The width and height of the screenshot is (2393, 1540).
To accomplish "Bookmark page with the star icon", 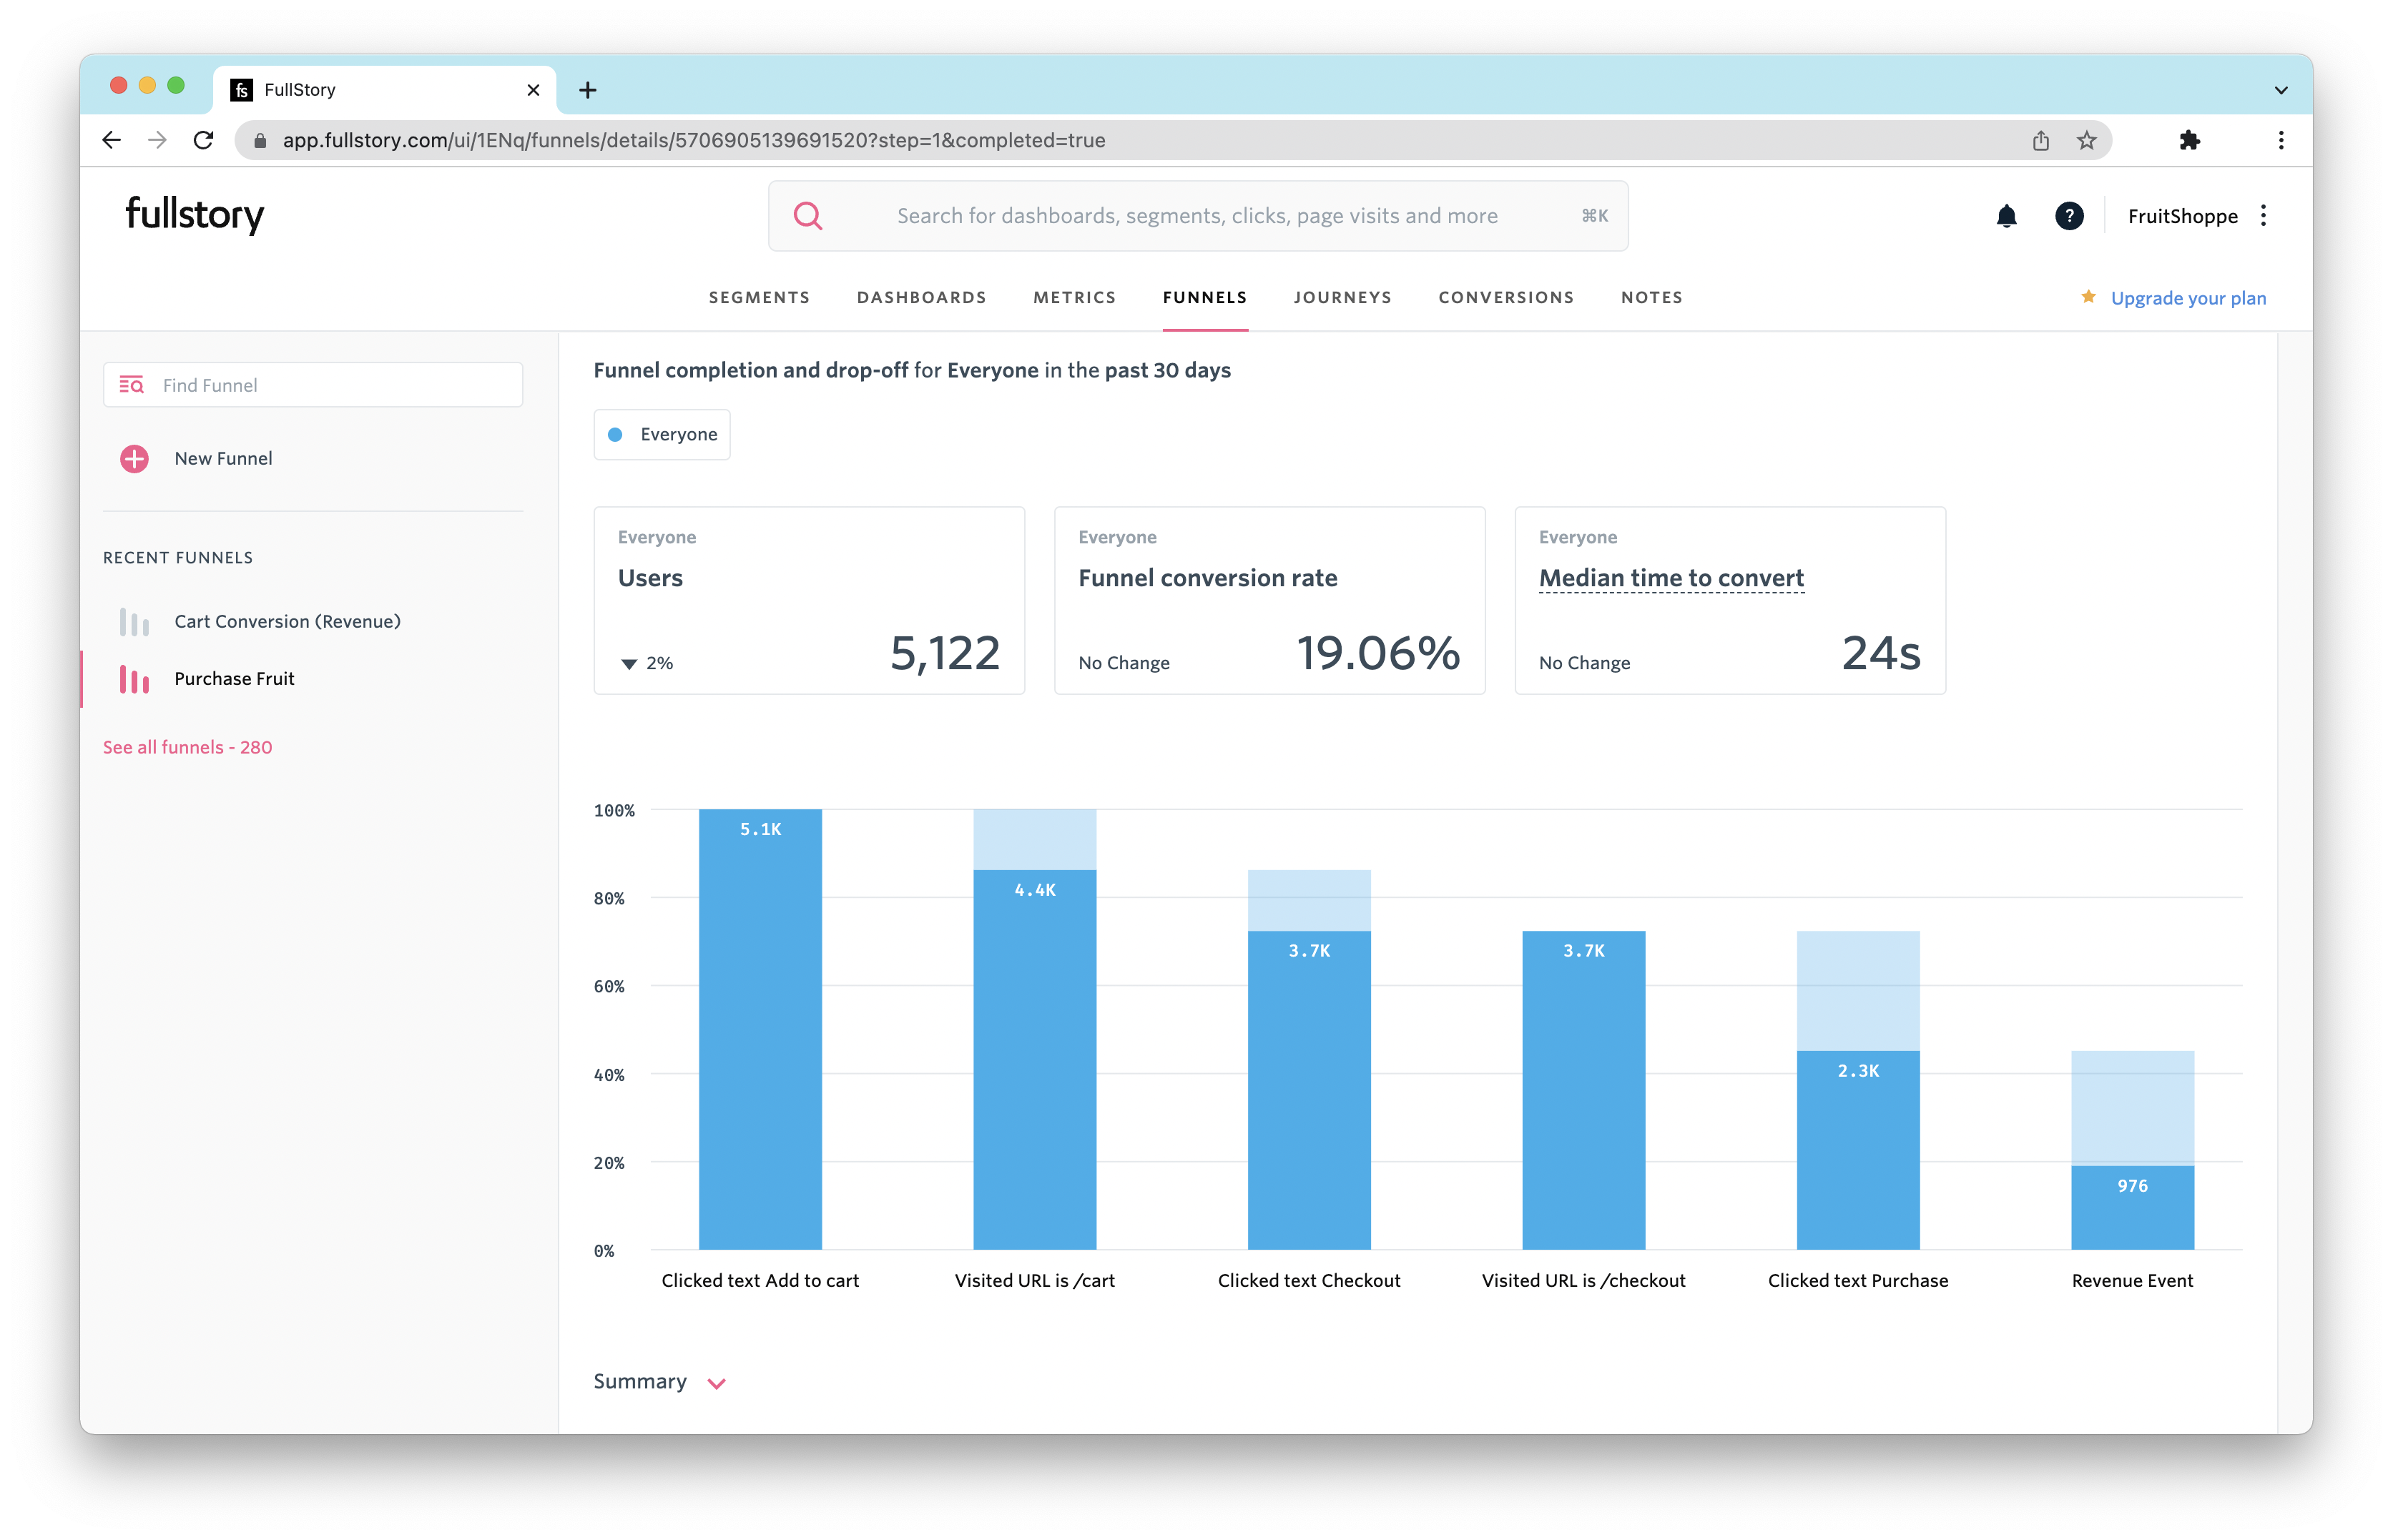I will tap(2086, 141).
